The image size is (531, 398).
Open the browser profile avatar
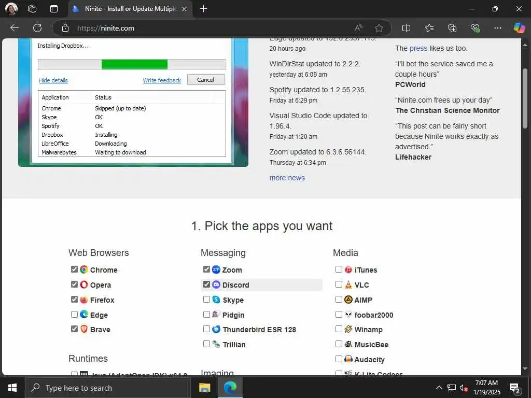tap(11, 9)
